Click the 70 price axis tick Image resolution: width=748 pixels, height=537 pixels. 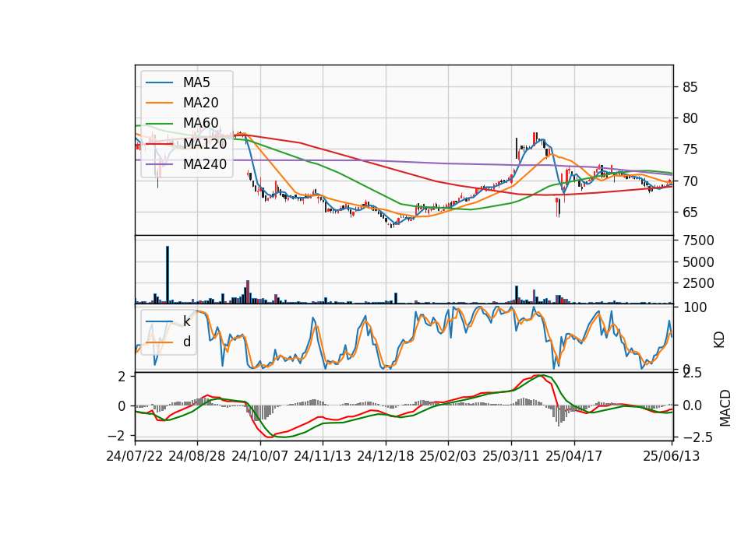tap(690, 181)
